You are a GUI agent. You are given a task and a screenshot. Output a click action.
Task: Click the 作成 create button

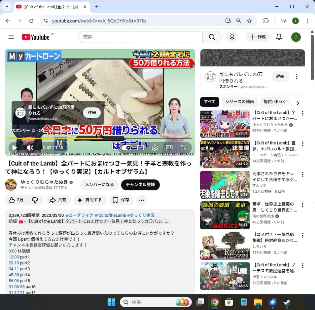258,37
